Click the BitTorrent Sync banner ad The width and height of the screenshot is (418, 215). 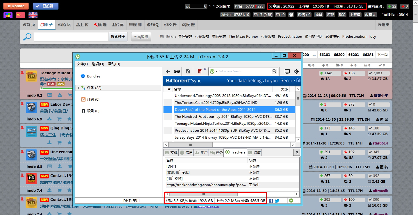tap(232, 81)
